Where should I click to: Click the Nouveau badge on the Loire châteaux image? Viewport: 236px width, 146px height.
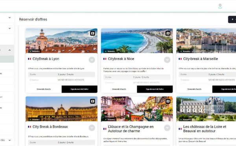[185, 120]
